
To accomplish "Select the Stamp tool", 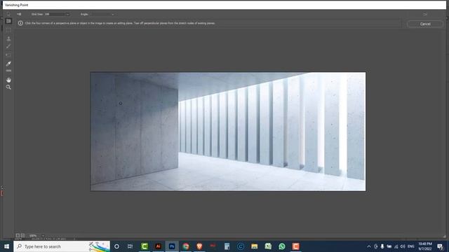I will 8,38.
